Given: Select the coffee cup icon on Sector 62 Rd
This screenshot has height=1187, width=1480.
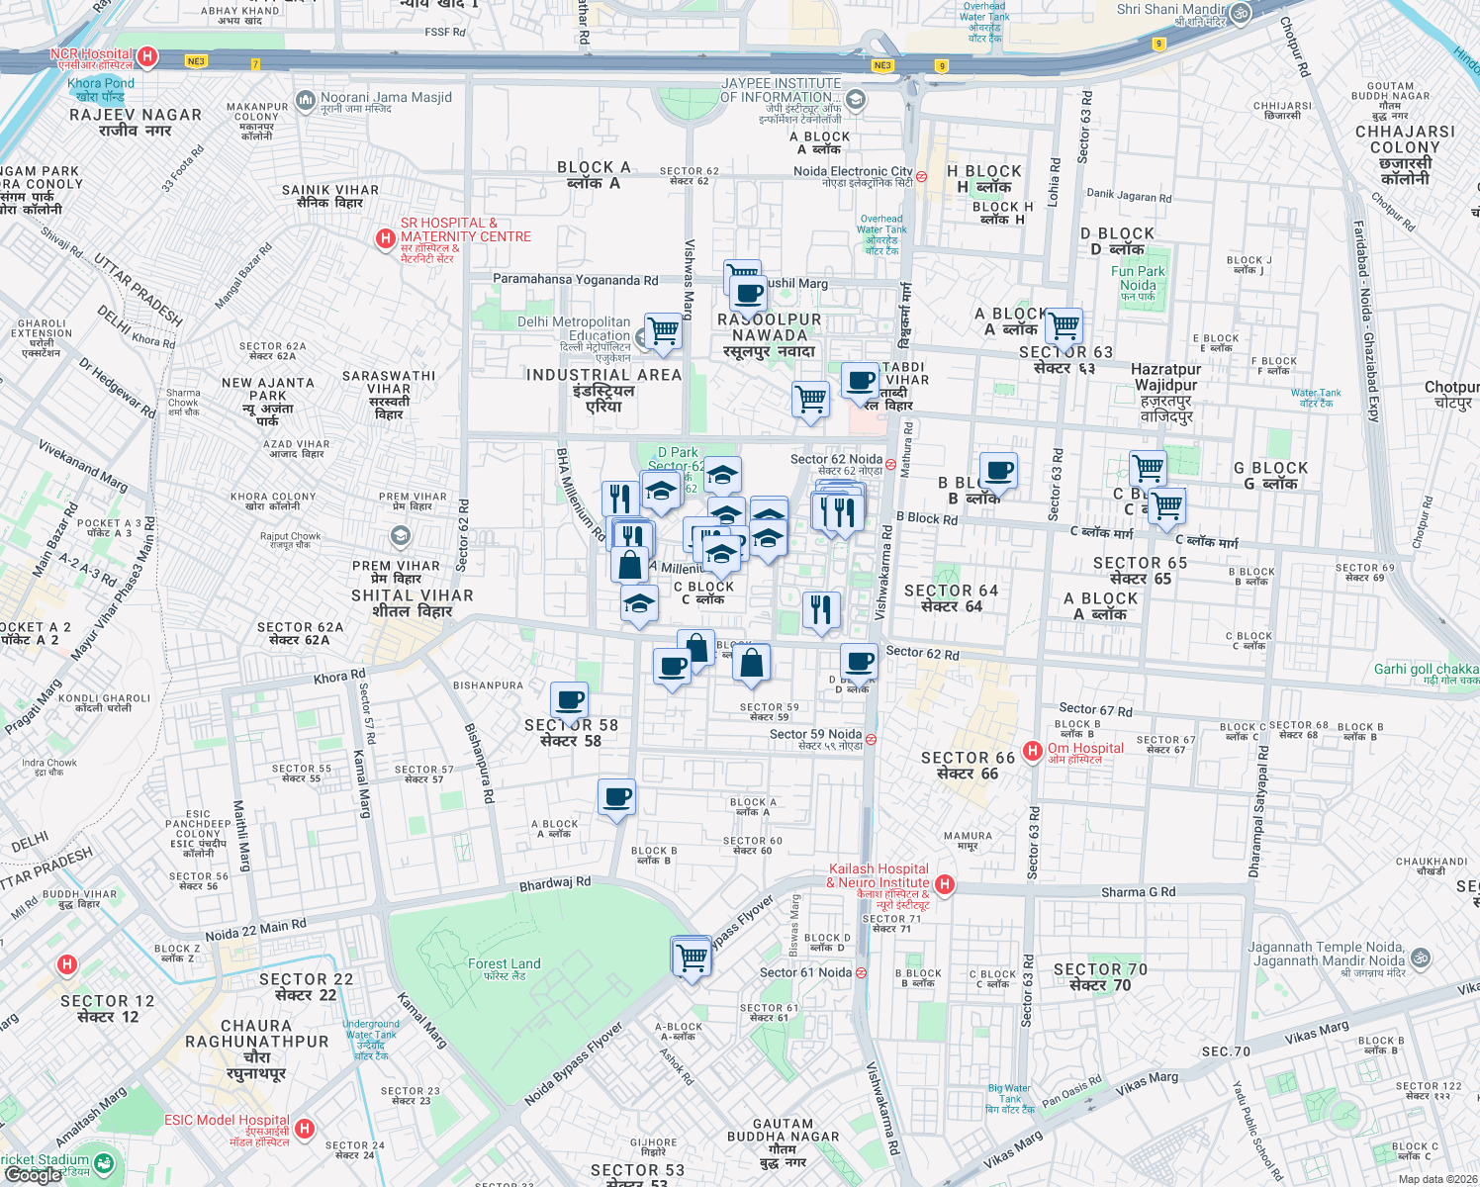Looking at the screenshot, I should pyautogui.click(x=857, y=661).
